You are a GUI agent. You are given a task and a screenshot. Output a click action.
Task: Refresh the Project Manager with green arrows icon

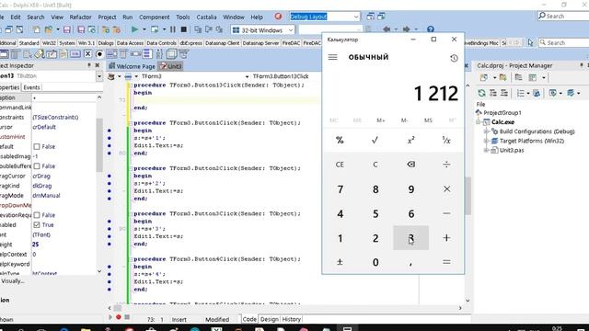tap(481, 93)
